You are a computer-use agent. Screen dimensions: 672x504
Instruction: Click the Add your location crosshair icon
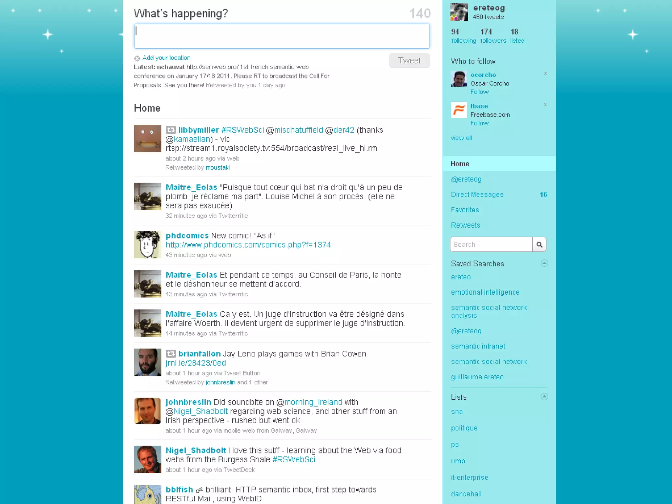137,58
